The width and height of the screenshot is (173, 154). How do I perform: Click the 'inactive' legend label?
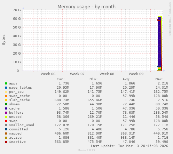pos(17,142)
